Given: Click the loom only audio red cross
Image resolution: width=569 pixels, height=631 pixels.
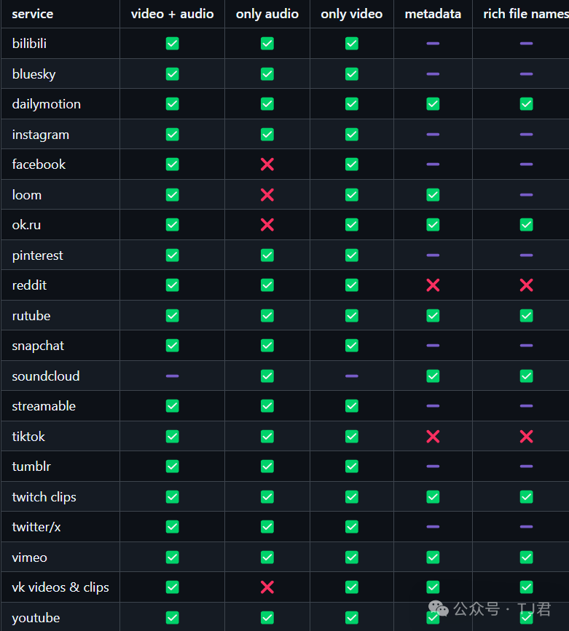Looking at the screenshot, I should (267, 195).
